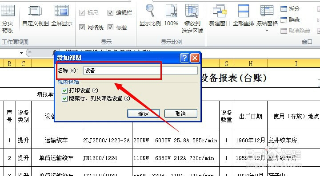Click Hide (隐藏) window button
The width and height of the screenshot is (320, 176).
[290, 20]
